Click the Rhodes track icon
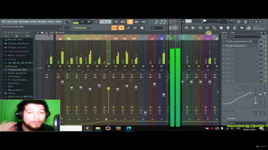 pyautogui.click(x=162, y=39)
